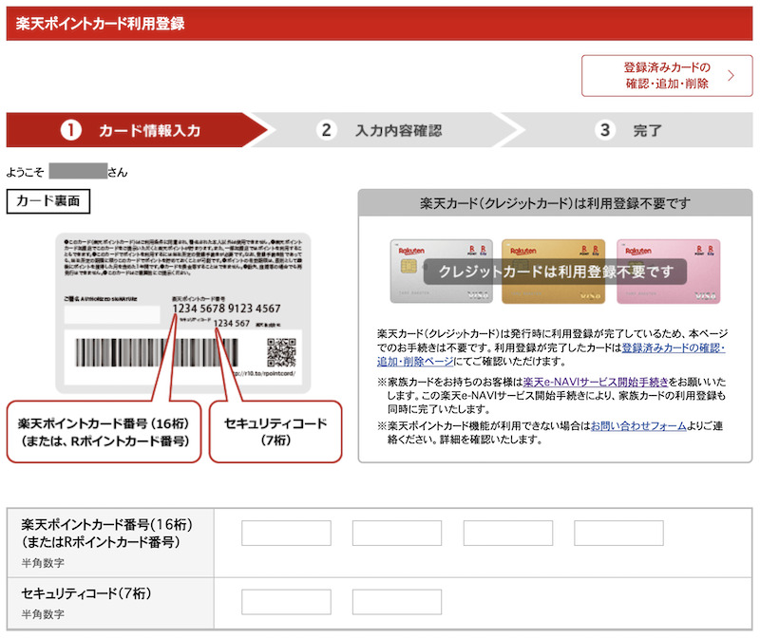Click the カード裏面 label box
Screen dimensions: 760x638
tap(47, 201)
